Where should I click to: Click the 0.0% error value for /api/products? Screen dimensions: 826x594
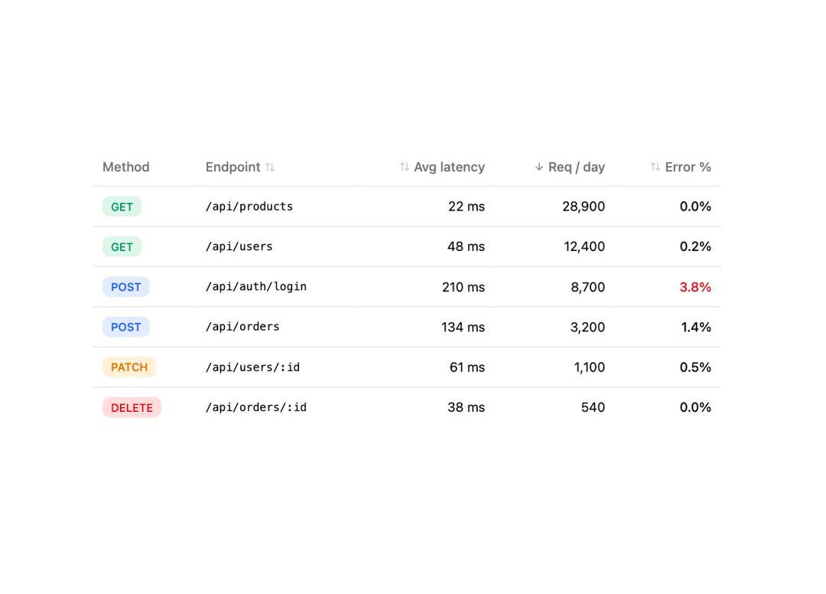(695, 207)
